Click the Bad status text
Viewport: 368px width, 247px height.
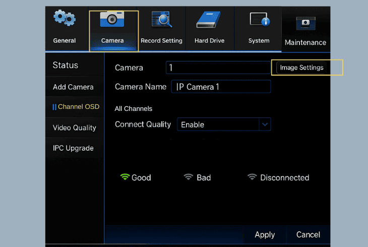(x=204, y=178)
